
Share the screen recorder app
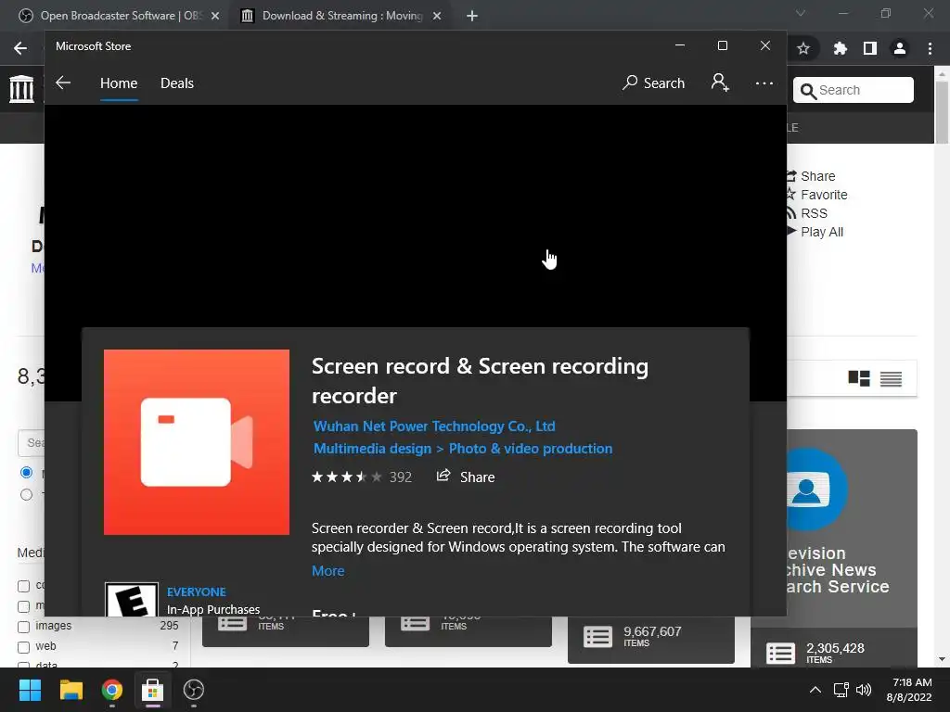click(x=466, y=477)
